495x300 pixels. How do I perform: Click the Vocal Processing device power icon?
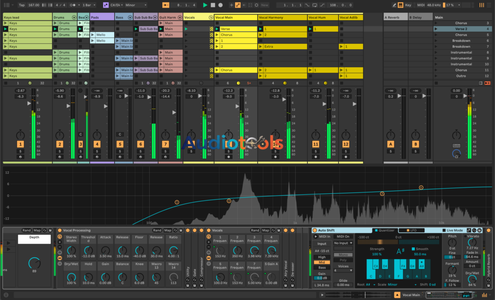pyautogui.click(x=59, y=231)
